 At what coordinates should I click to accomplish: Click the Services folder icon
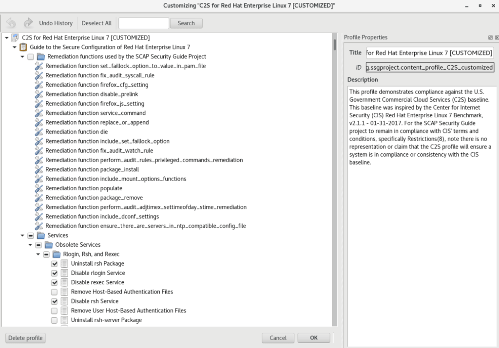pos(41,236)
